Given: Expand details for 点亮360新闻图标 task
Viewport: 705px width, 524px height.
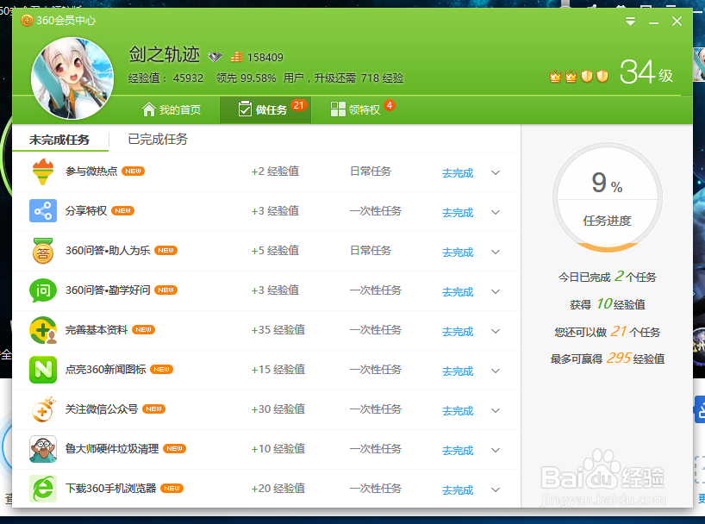Looking at the screenshot, I should coord(496,371).
